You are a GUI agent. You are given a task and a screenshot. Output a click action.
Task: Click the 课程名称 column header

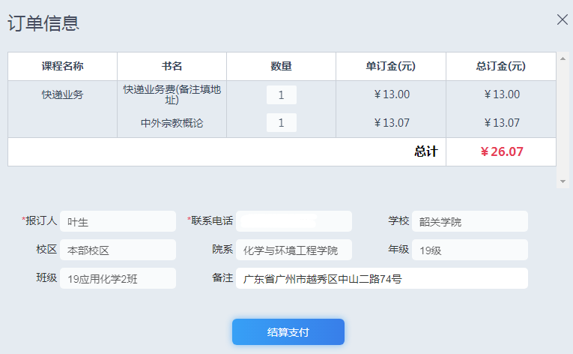pos(62,66)
